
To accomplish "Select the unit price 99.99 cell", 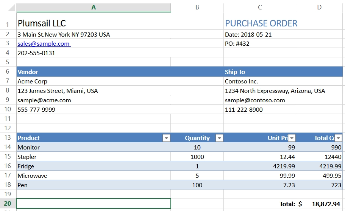I will 260,175.
